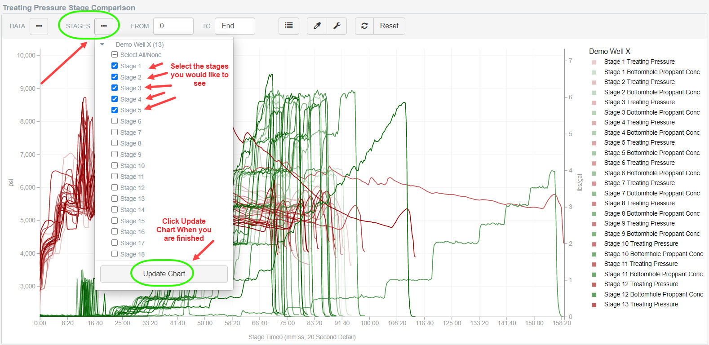Uncheck the Stage 2 checkbox
The width and height of the screenshot is (709, 345).
tap(115, 77)
